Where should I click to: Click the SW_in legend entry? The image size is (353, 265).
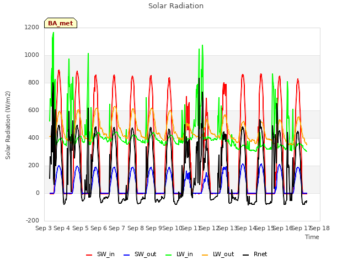(x=100, y=255)
